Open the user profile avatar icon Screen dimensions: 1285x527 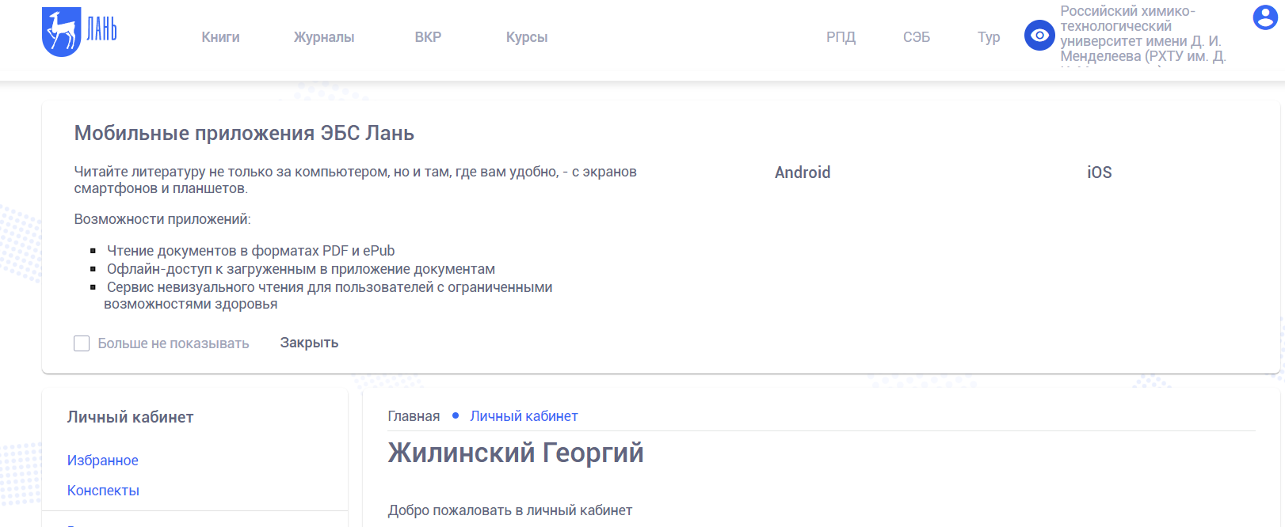[1264, 17]
